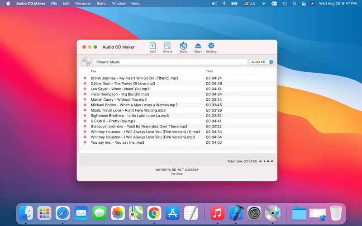Screen dimensions: 362x226
Task: Open the Window menu
Action: pyautogui.click(x=119, y=4)
